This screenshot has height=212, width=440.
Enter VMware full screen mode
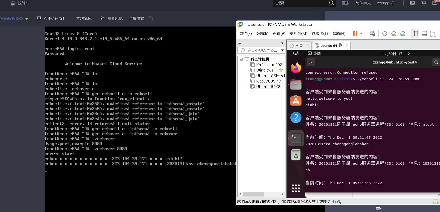point(433,33)
